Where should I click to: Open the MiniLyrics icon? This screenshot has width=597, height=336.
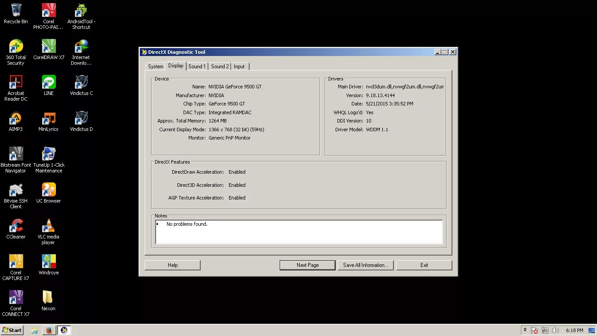point(49,121)
